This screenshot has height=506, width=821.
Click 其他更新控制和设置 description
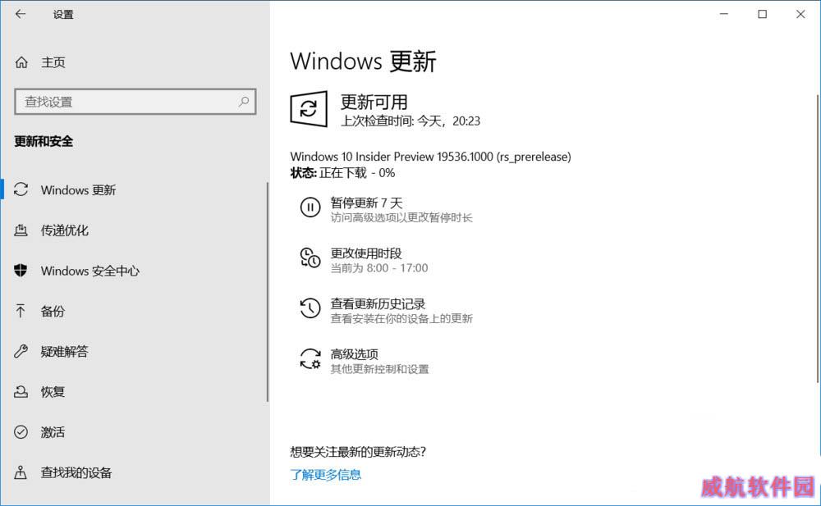click(x=379, y=369)
